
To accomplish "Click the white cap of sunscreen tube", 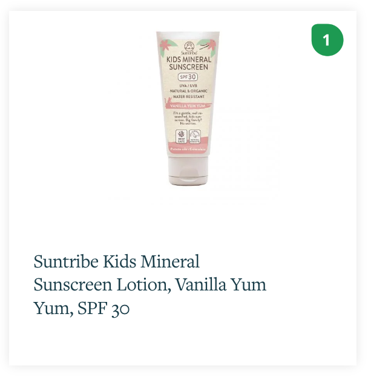I will coord(188,171).
